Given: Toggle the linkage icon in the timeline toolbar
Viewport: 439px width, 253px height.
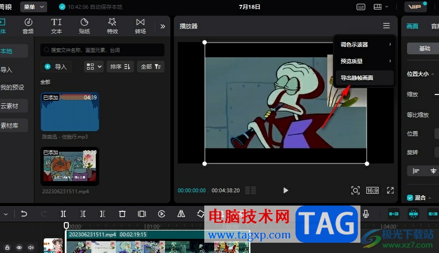Looking at the screenshot, I should [433, 214].
